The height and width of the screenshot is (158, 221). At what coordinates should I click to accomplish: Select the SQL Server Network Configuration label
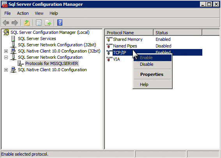(x=50, y=57)
